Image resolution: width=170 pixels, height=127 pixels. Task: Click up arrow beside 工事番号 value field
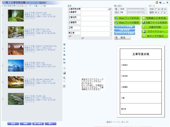pos(111,12)
